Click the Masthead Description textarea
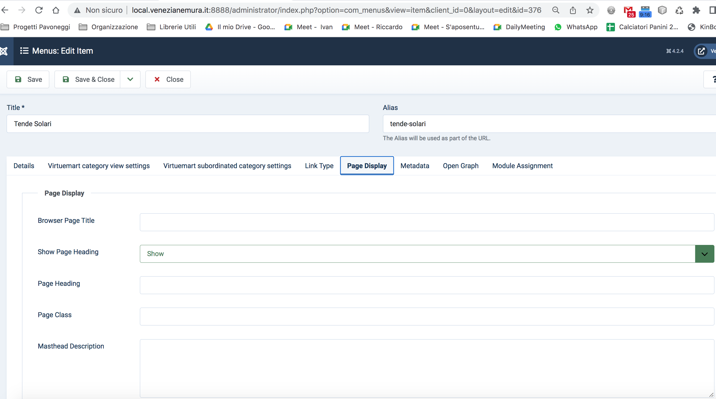The width and height of the screenshot is (716, 399). pyautogui.click(x=427, y=368)
